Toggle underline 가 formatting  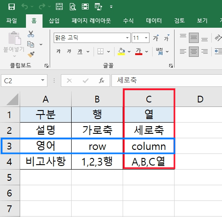80,51
